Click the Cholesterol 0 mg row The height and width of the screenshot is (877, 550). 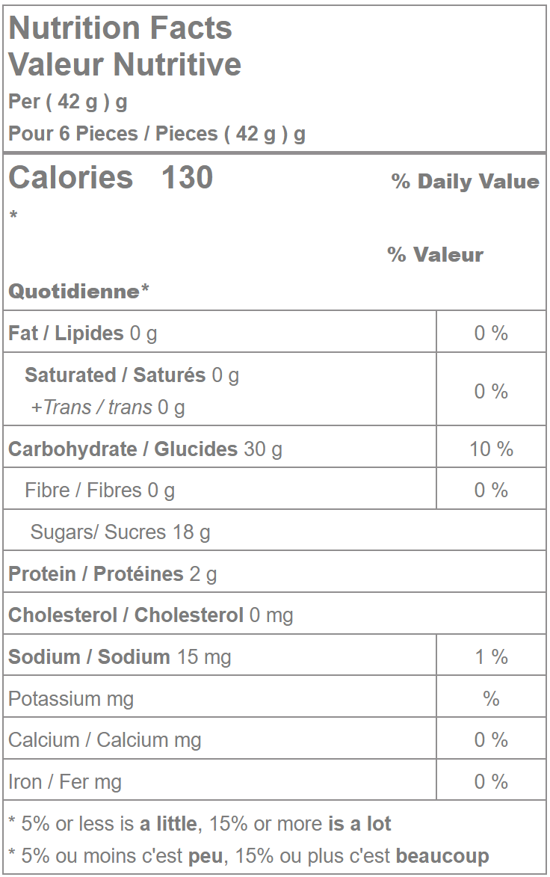tap(150, 615)
